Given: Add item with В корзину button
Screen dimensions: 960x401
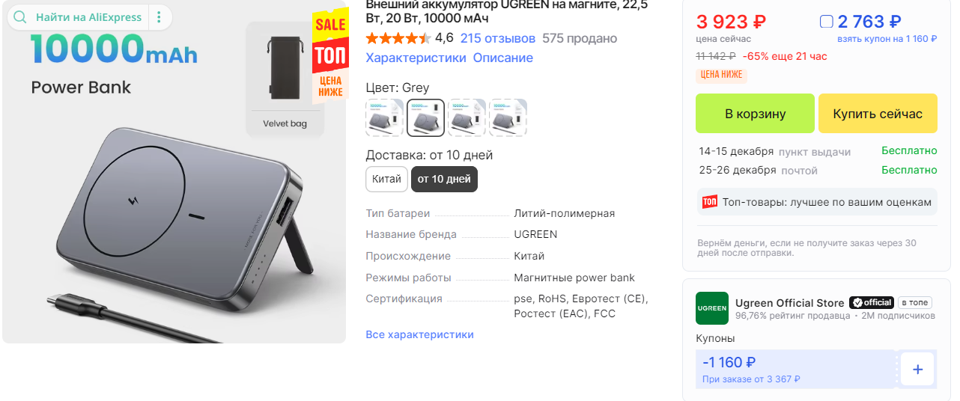Looking at the screenshot, I should click(x=755, y=114).
